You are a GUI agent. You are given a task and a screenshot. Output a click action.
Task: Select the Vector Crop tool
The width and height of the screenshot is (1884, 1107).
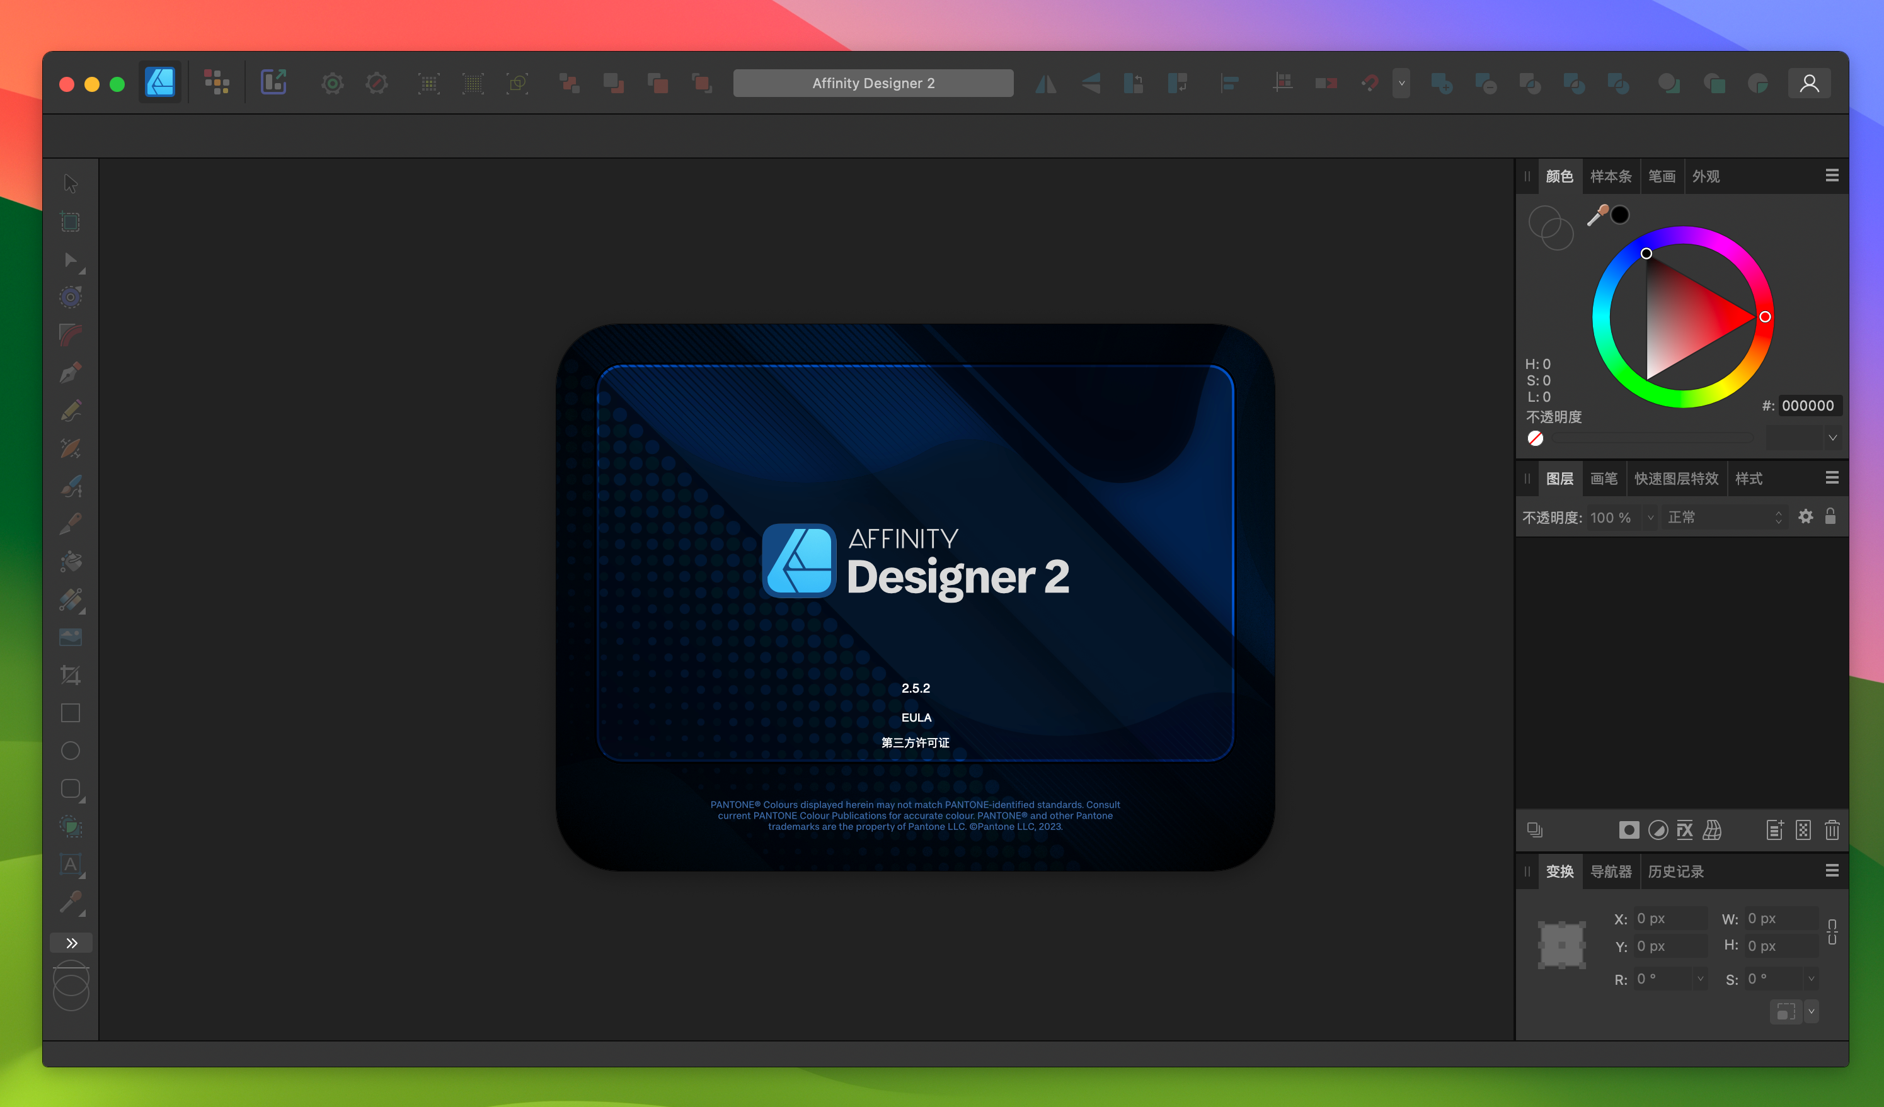coord(71,676)
